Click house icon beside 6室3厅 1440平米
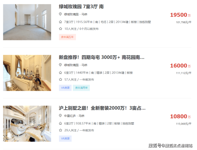Image resolution: width=197 pixels, height=150 pixels. click(x=60, y=73)
